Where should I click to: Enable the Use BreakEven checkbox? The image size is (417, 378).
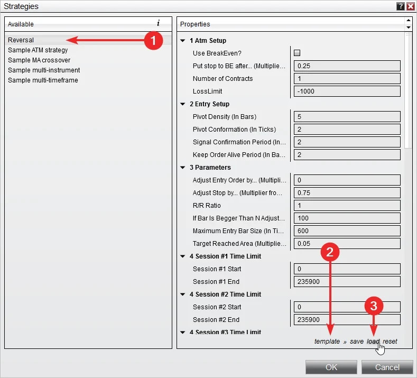click(297, 53)
